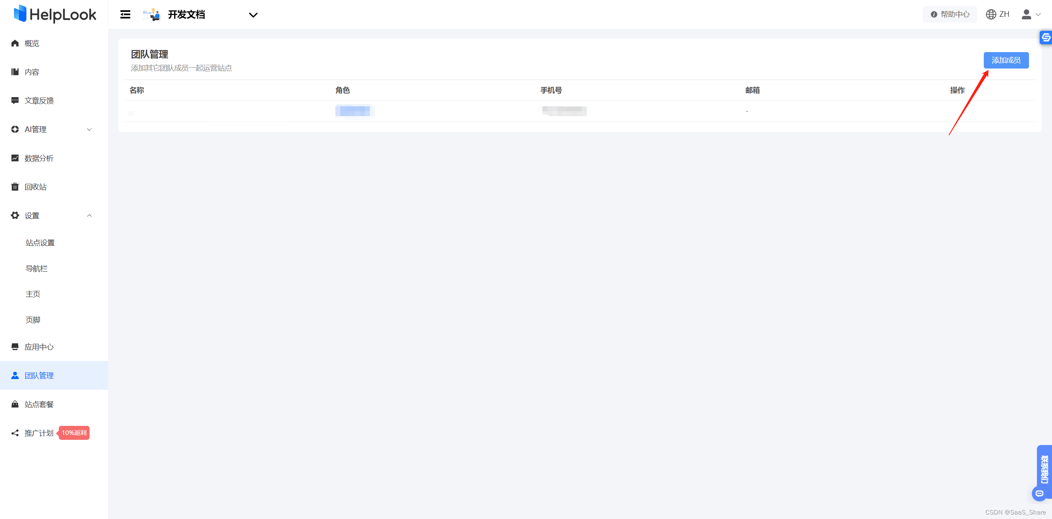The image size is (1052, 519).
Task: Open the 开发文档 site selector dropdown
Action: click(x=253, y=15)
